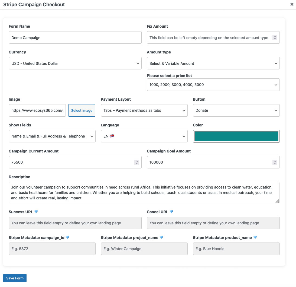The width and height of the screenshot is (296, 287).
Task: Close the Stripe Campaign Checkout dialog
Action: tap(292, 4)
